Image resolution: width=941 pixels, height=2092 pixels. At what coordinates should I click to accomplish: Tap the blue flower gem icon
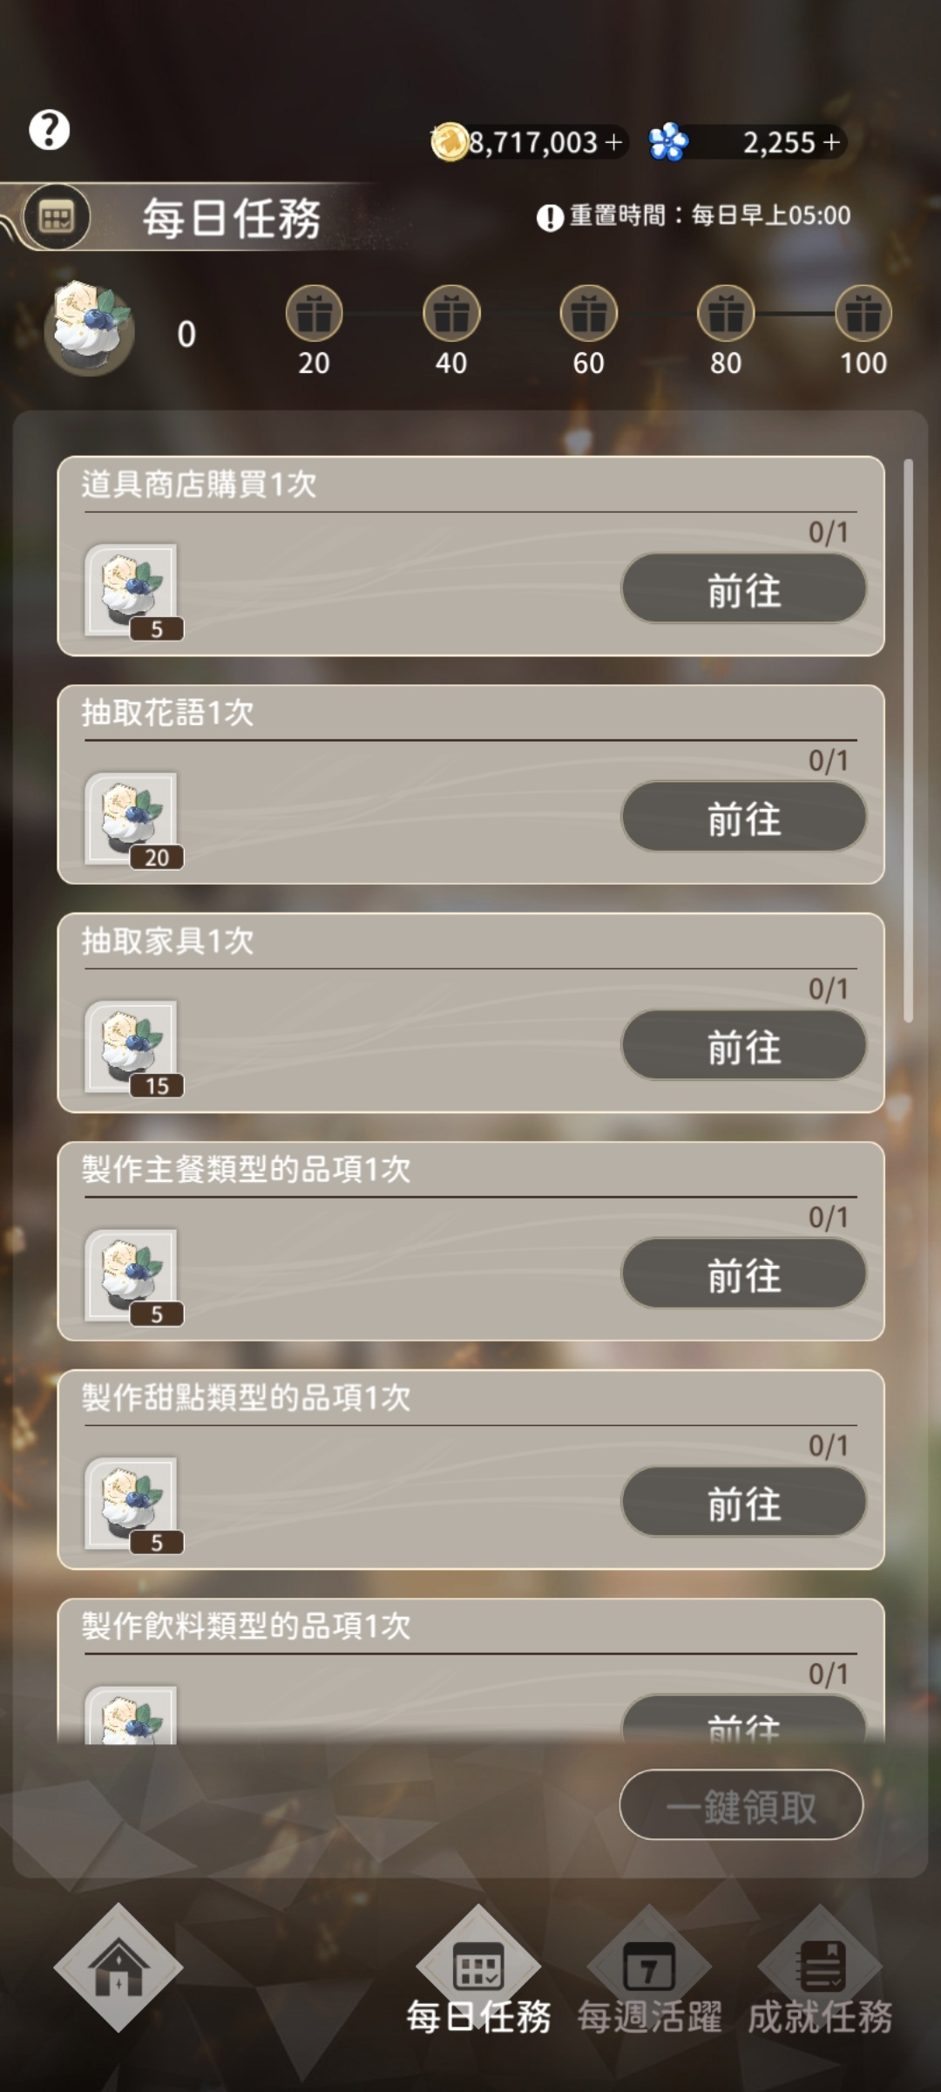pyautogui.click(x=668, y=142)
